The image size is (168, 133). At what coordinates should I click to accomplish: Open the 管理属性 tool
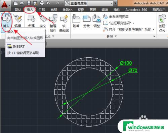[x=53, y=23]
